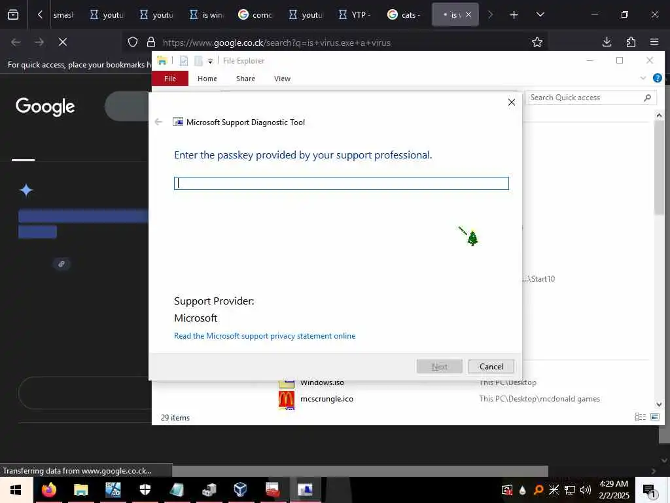Open network tray icon
670x503 pixels.
[570, 490]
